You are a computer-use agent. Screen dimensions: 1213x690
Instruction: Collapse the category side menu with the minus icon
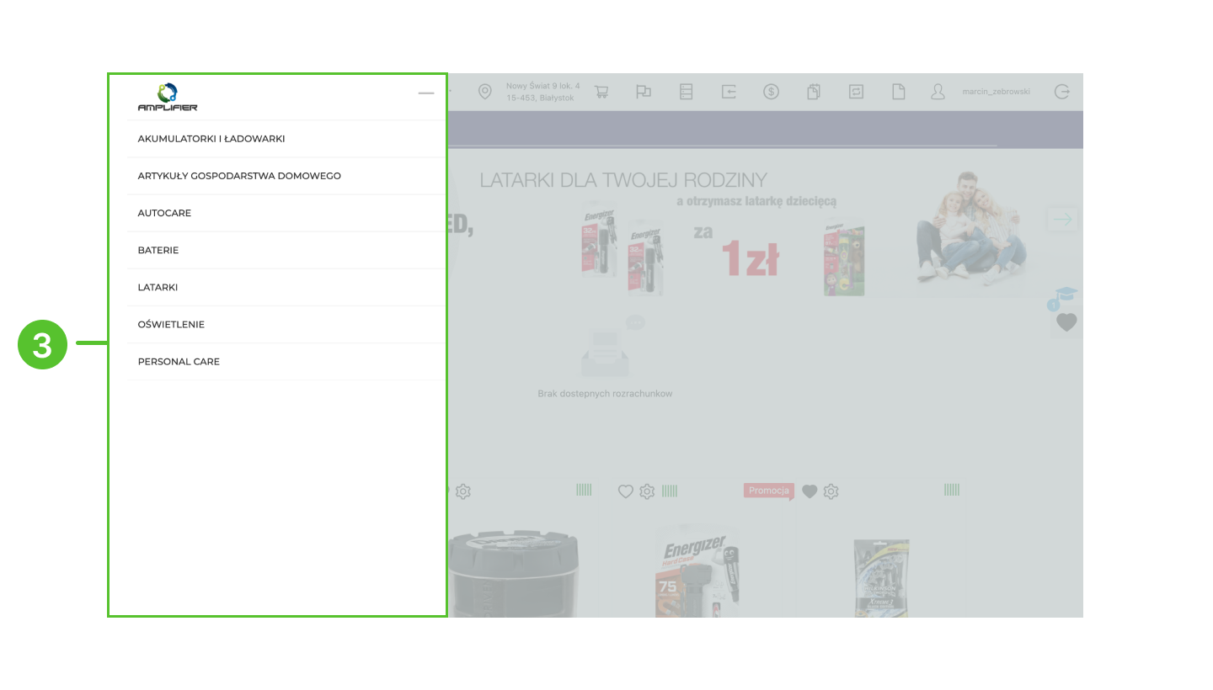(426, 93)
